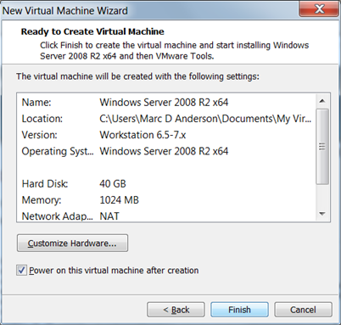Viewport: 341px width, 325px height.
Task: Select the Operating System row value
Action: [x=164, y=151]
